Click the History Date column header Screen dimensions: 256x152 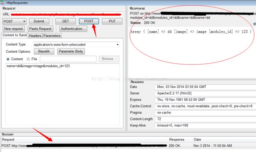point(197,139)
